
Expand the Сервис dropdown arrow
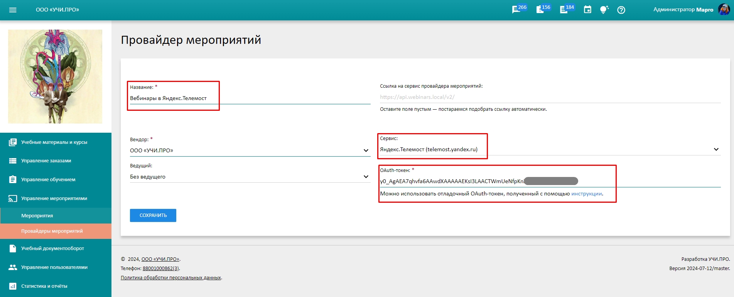click(716, 149)
